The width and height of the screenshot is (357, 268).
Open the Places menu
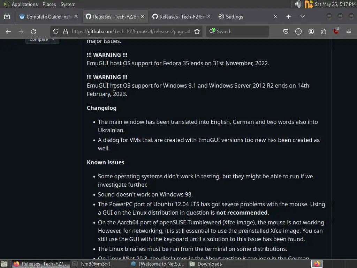tap(49, 4)
